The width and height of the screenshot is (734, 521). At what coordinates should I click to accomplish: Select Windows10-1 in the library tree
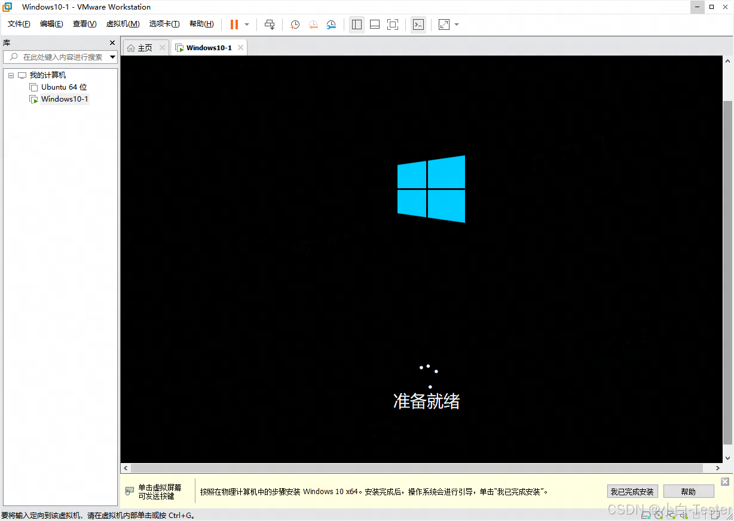[x=65, y=99]
